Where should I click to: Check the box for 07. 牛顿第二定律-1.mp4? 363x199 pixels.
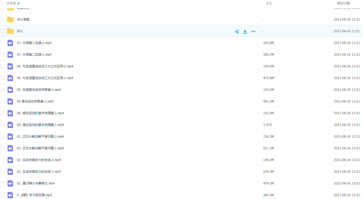tap(2, 54)
